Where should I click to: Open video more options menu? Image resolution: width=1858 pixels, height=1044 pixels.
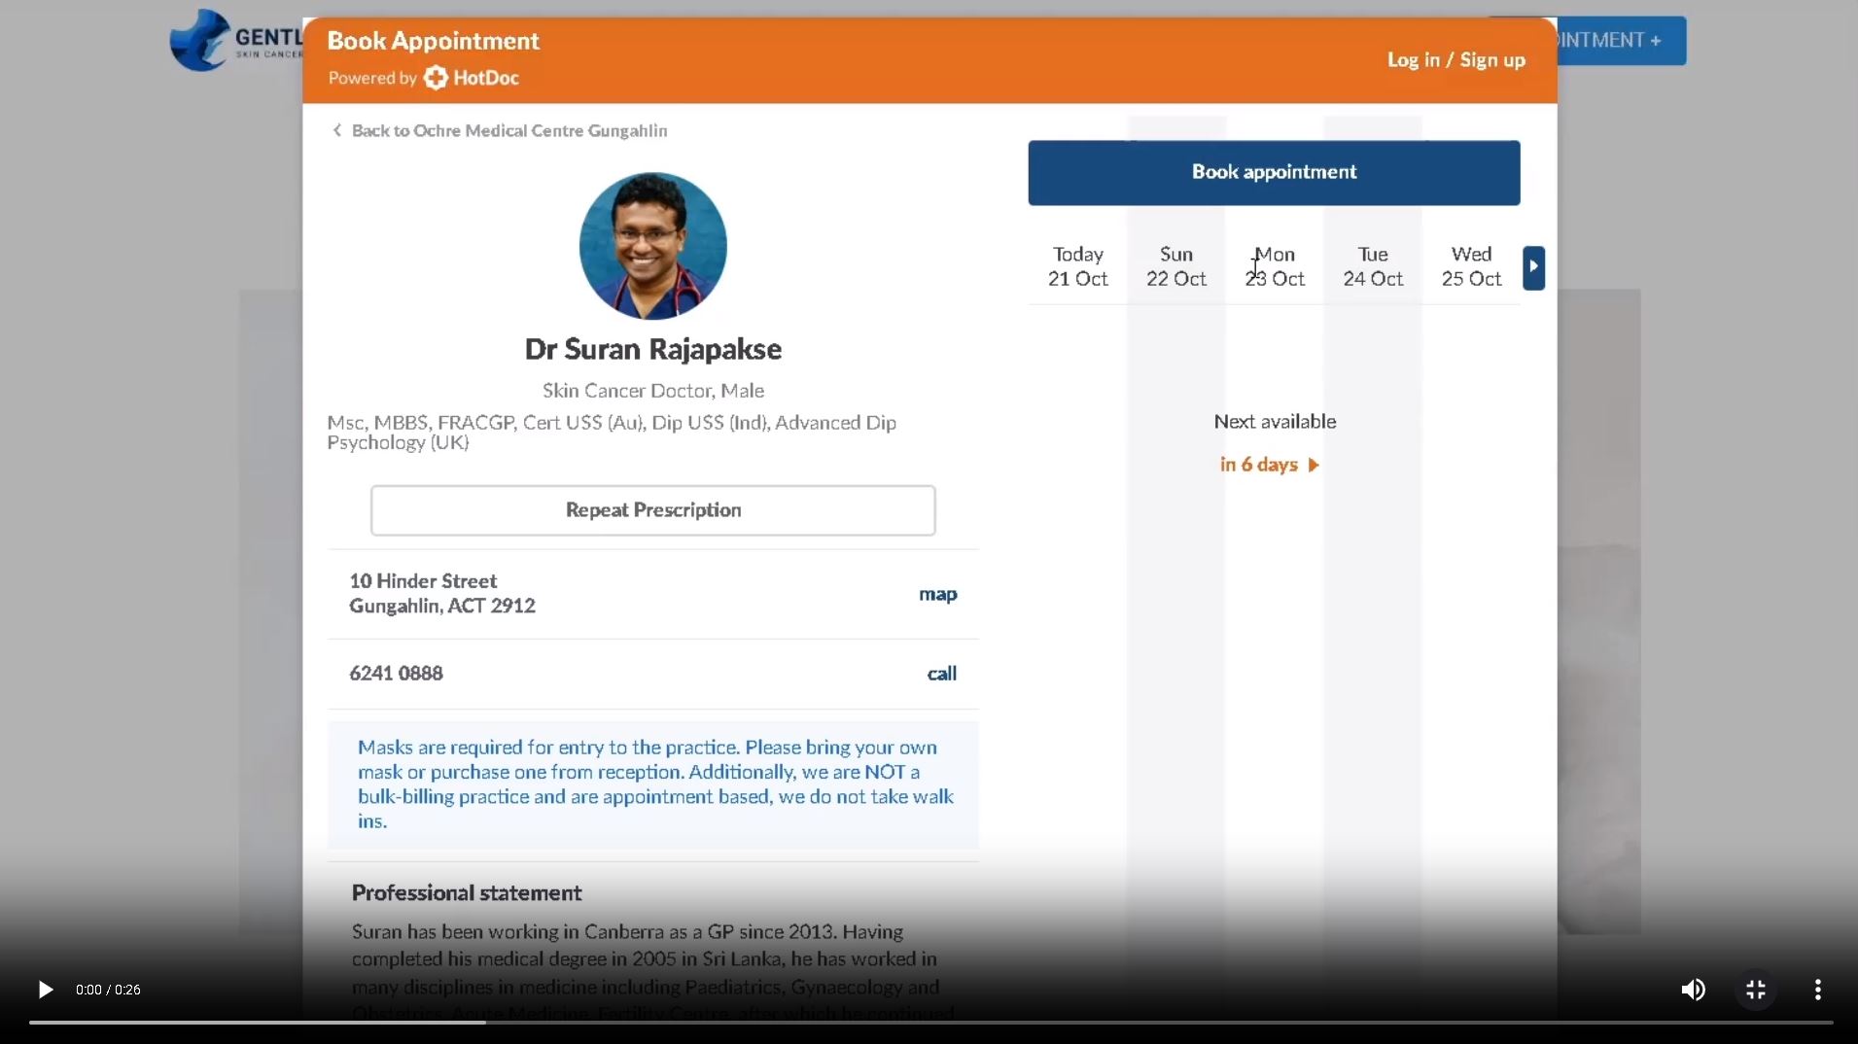[1817, 990]
